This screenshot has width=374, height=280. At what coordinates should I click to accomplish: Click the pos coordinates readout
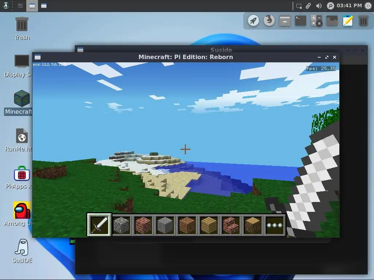tap(49, 64)
